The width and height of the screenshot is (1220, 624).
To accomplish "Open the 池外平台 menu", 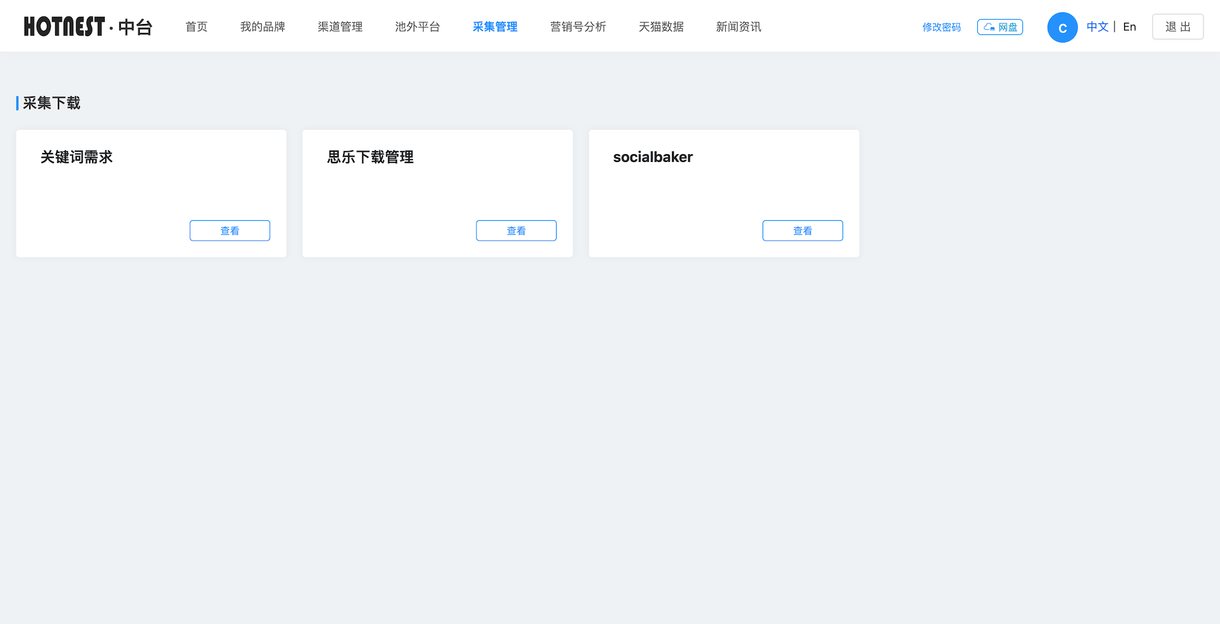I will tap(417, 27).
